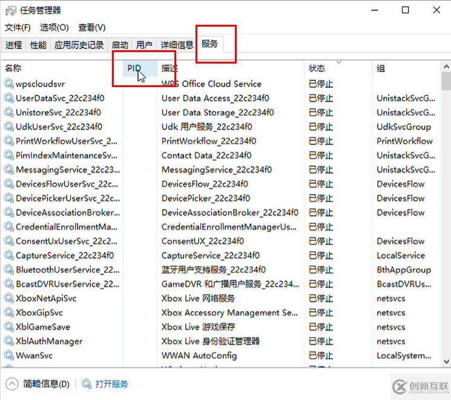The image size is (451, 400).
Task: Collapse to brief info with 简略信息 chevron
Action: (x=12, y=384)
